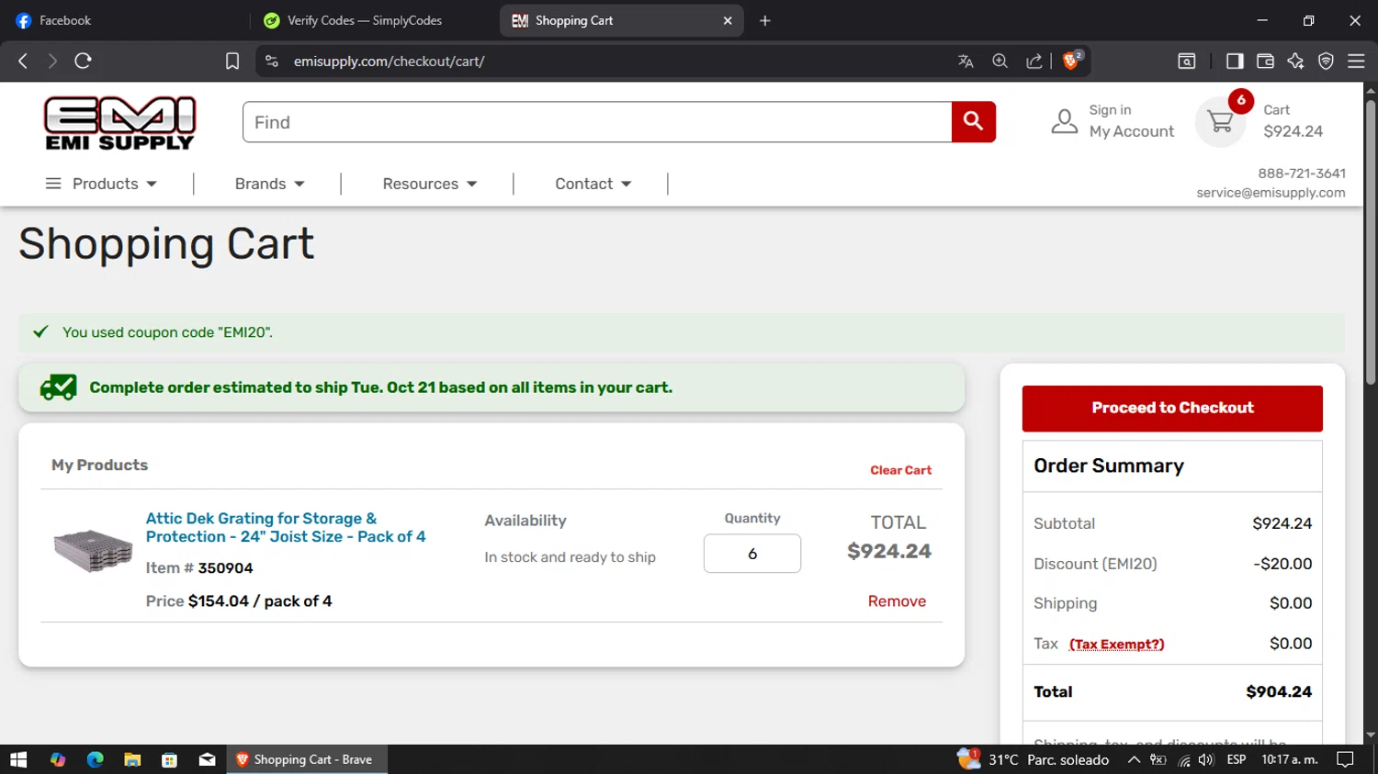Click the Discount (EMI20) label
The height and width of the screenshot is (774, 1378).
(x=1095, y=564)
